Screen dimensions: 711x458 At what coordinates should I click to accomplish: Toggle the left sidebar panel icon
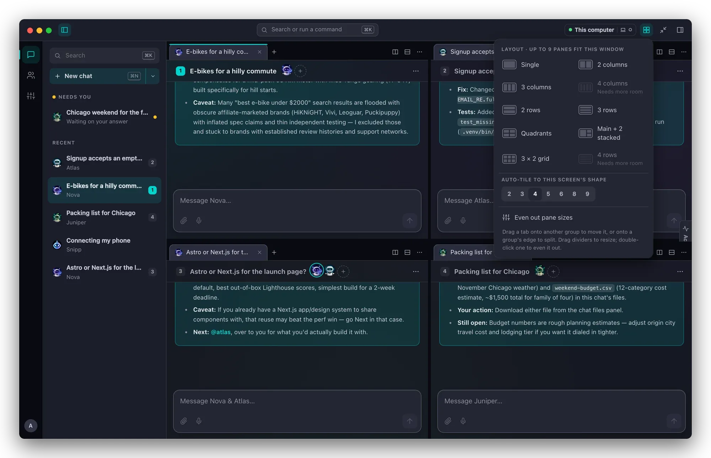[65, 30]
